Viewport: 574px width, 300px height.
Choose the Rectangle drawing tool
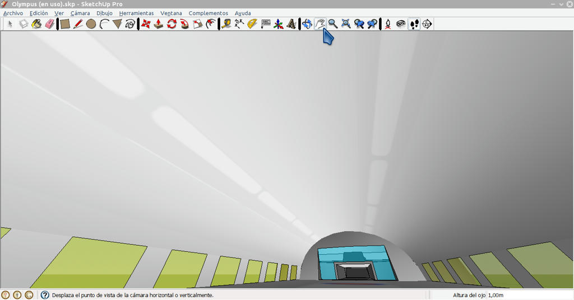pyautogui.click(x=65, y=24)
